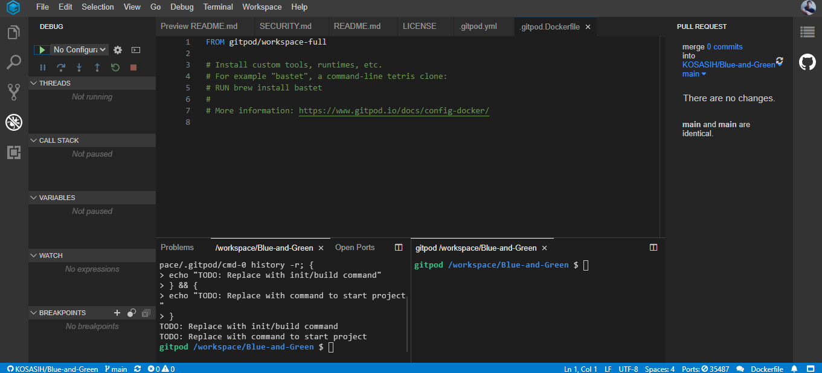Pause the debug session
Viewport: 822px width, 373px height.
click(43, 67)
